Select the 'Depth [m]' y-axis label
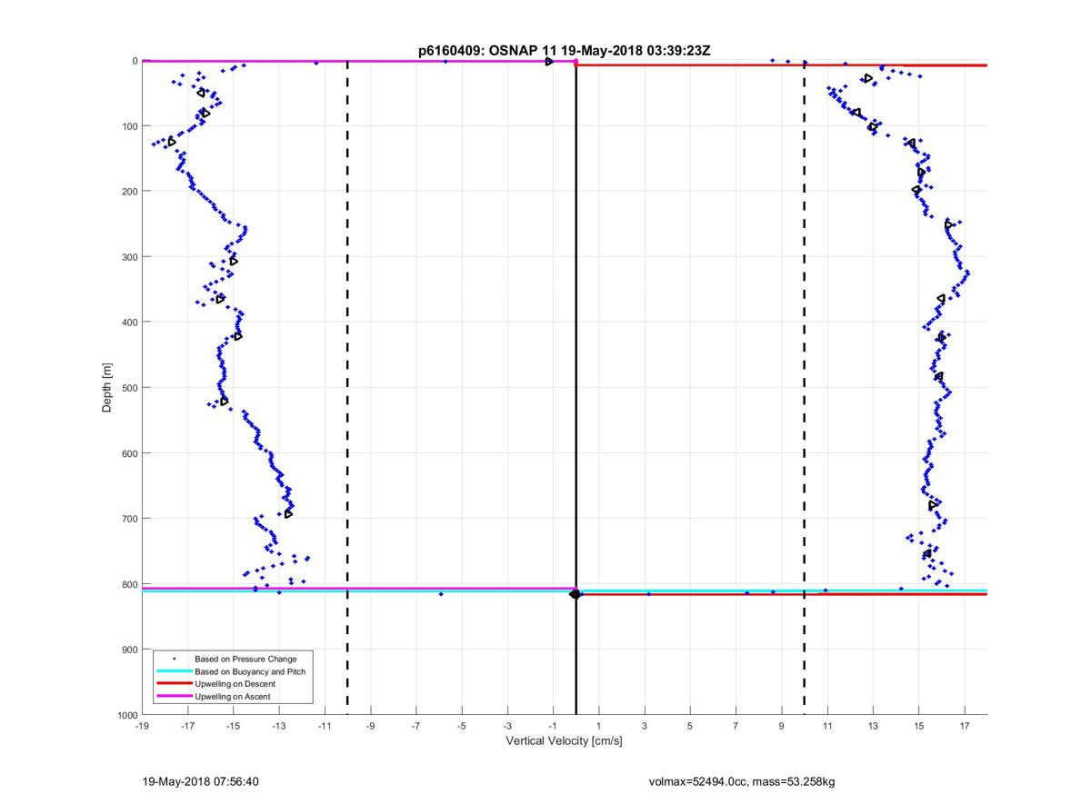1091x804 pixels. pos(107,388)
